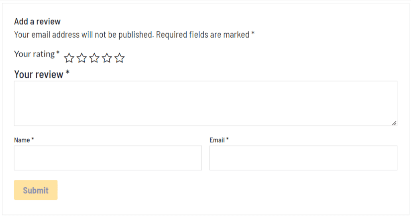Click the review textarea resize handle

point(394,123)
